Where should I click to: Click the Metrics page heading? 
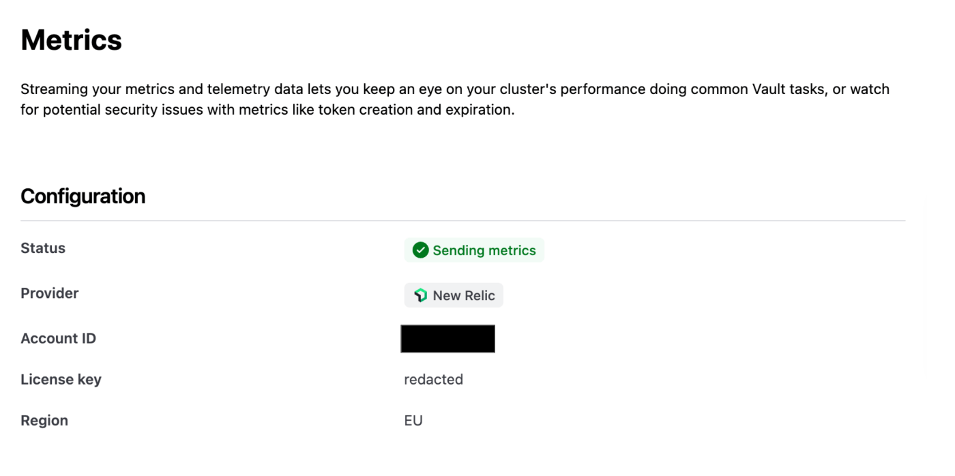71,40
